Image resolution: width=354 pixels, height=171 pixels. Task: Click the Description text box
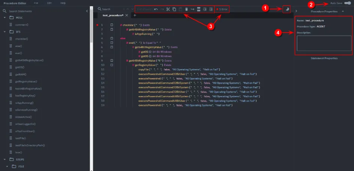tap(324, 43)
